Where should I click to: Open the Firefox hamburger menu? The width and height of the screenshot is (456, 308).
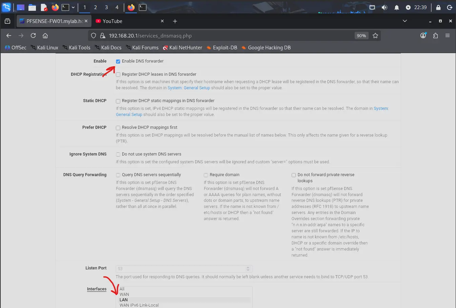point(448,35)
